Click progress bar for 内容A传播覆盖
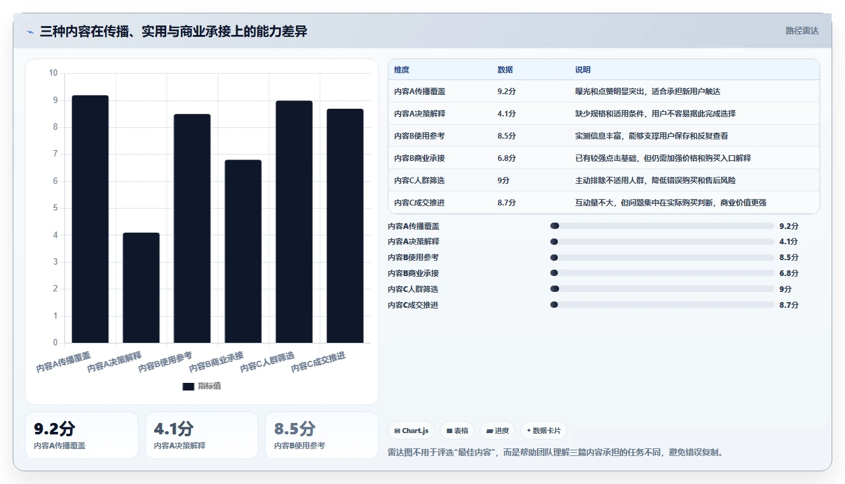 662,226
